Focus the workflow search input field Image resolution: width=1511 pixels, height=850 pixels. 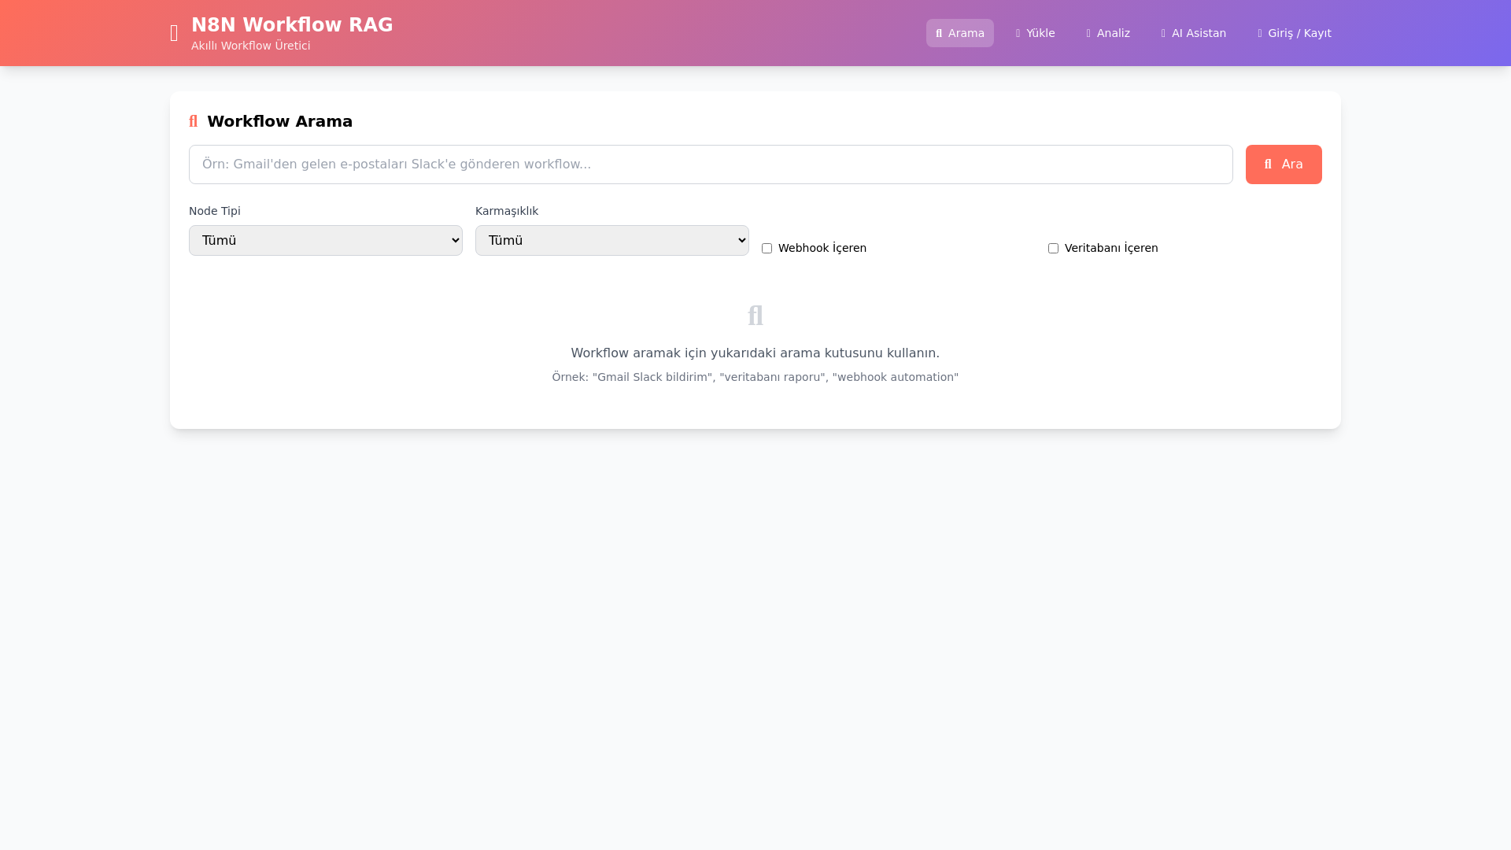click(711, 164)
